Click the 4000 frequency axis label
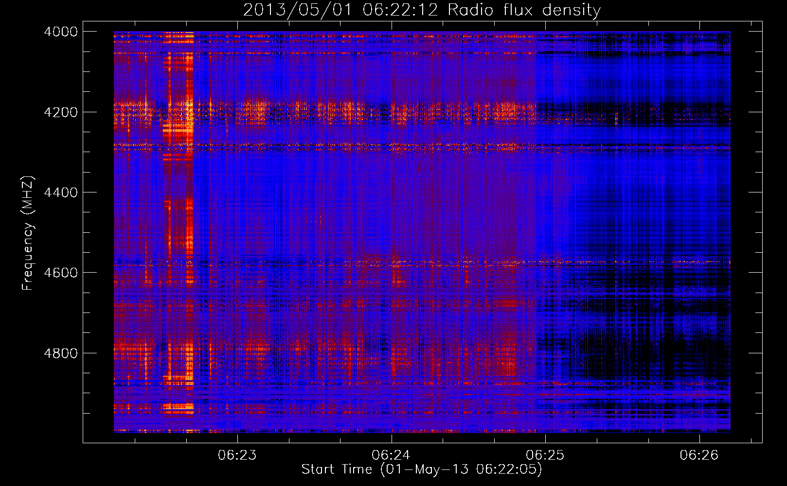 (61, 32)
